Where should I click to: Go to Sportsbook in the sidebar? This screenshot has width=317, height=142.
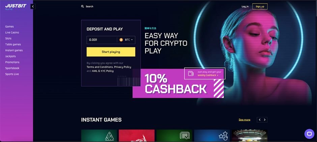tap(12, 68)
